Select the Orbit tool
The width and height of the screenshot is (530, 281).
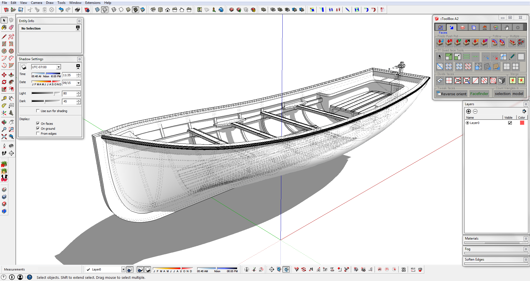pyautogui.click(x=4, y=122)
